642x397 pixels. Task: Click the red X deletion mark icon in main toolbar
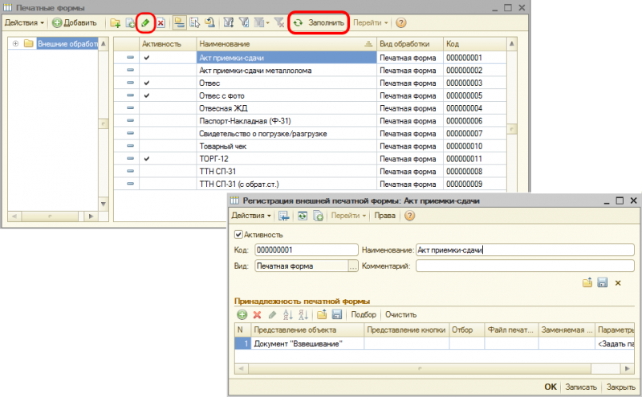pos(161,23)
